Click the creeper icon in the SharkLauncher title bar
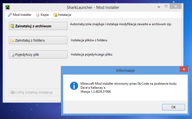Image resolution: width=192 pixels, height=119 pixels. click(7, 7)
